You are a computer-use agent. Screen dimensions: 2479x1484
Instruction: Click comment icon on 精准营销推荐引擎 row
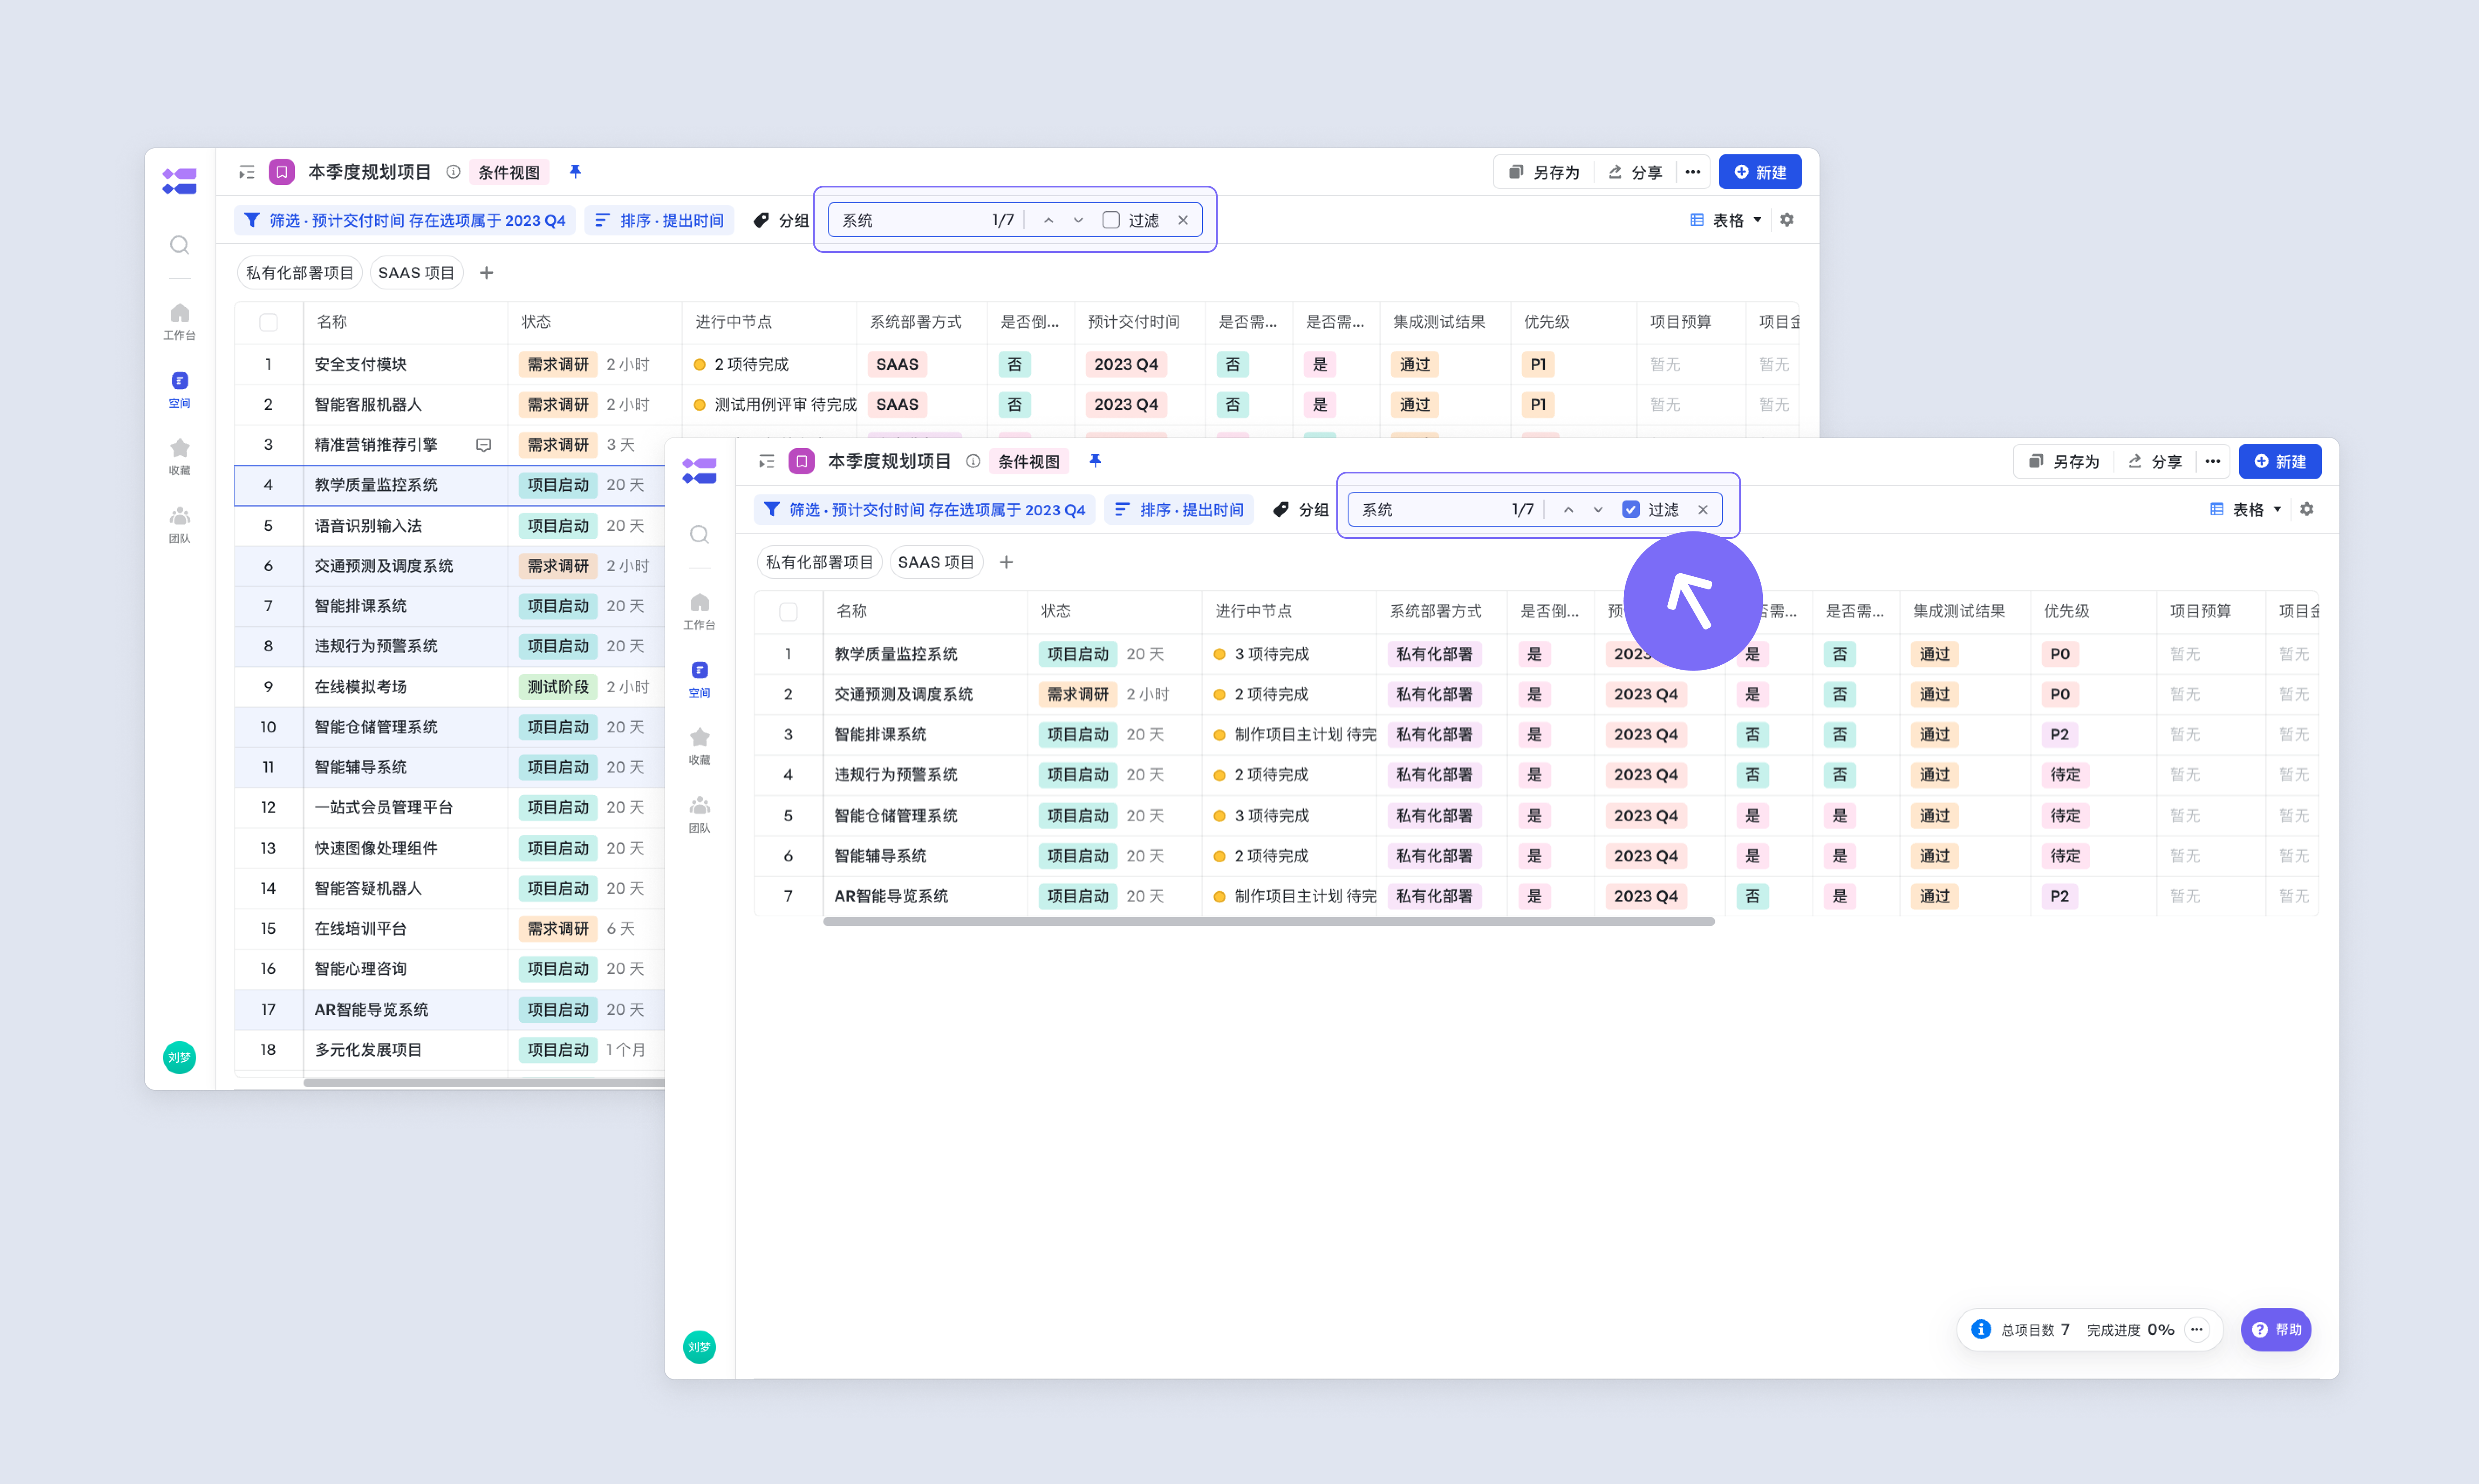coord(483,445)
